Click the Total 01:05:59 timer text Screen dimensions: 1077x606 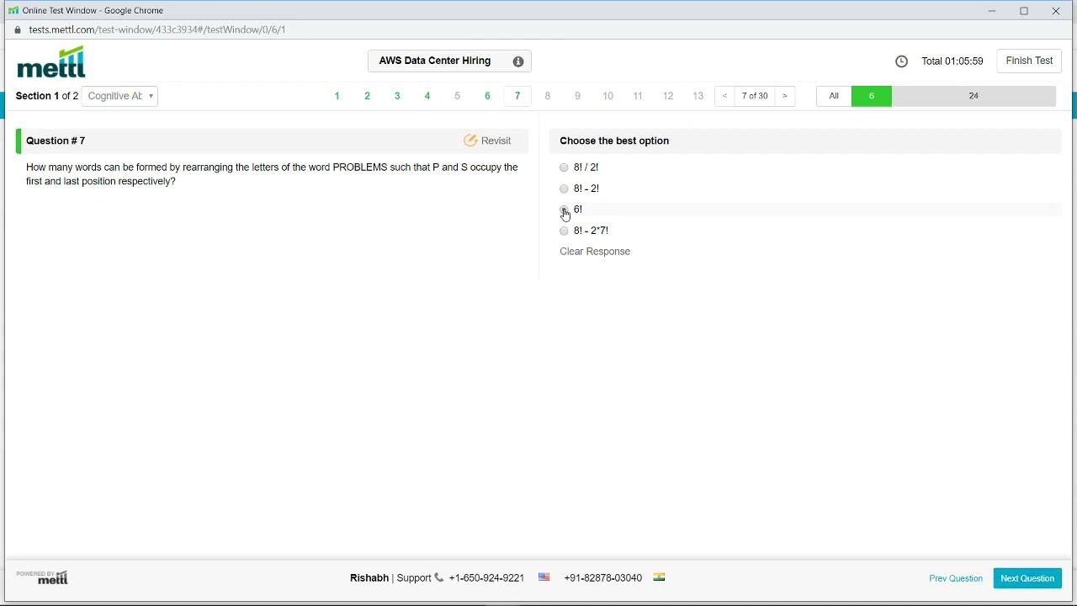[x=952, y=61]
